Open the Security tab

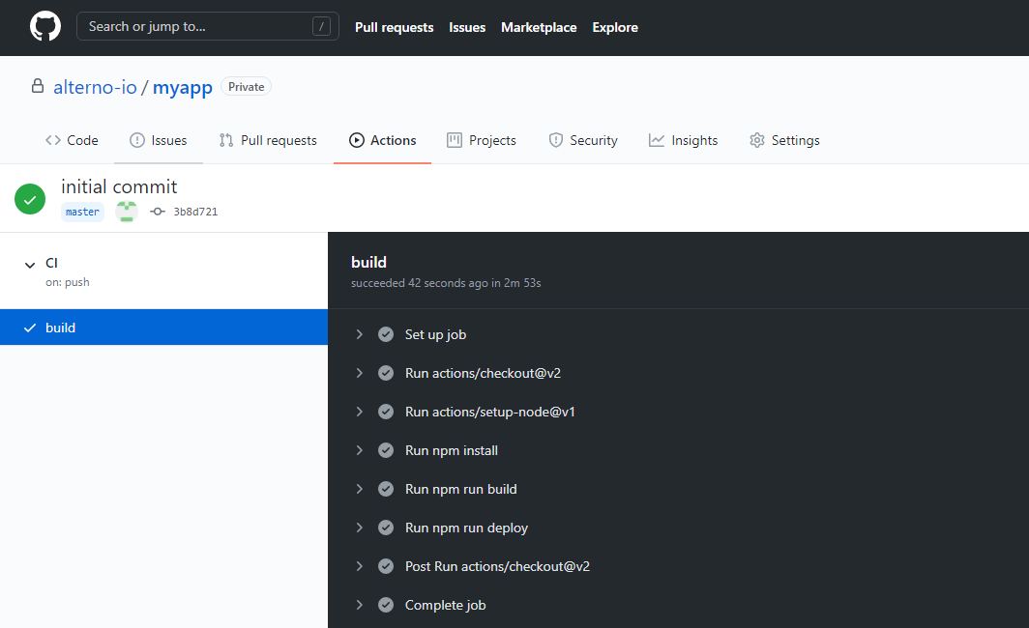coord(583,140)
